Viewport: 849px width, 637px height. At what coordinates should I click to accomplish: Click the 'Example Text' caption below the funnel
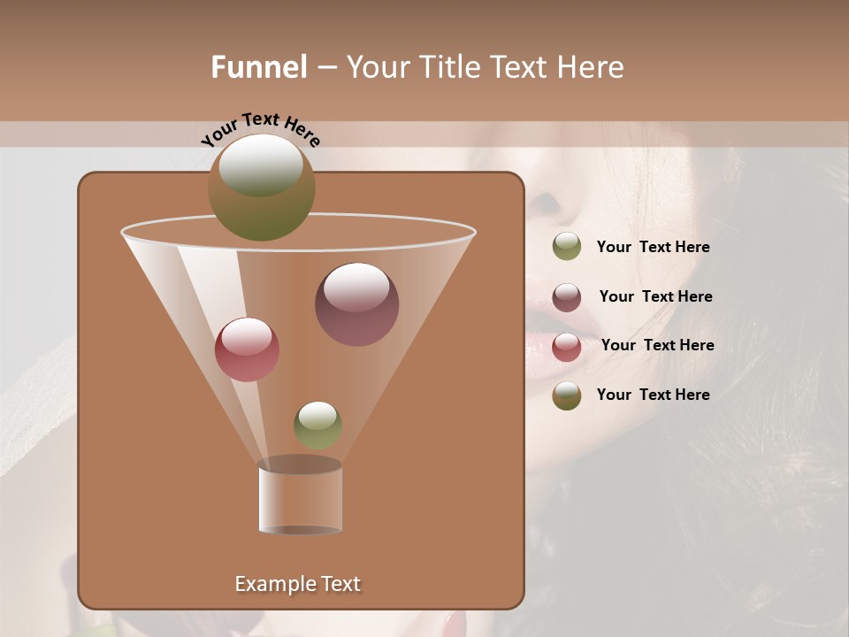[297, 583]
